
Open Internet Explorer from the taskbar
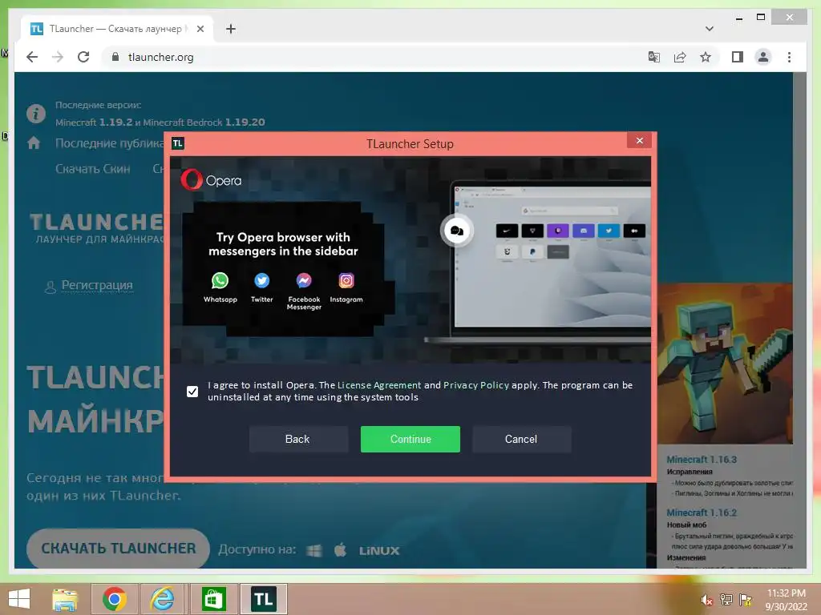(x=163, y=599)
